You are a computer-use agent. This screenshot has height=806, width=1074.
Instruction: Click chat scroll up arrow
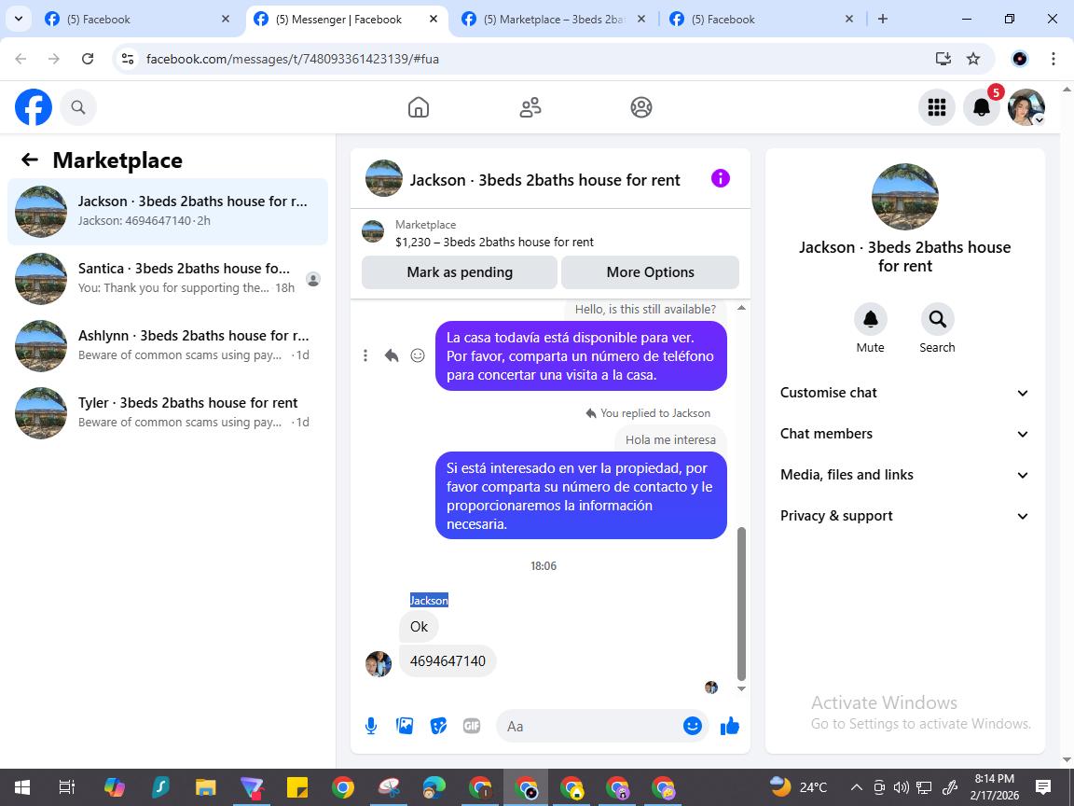pos(741,309)
